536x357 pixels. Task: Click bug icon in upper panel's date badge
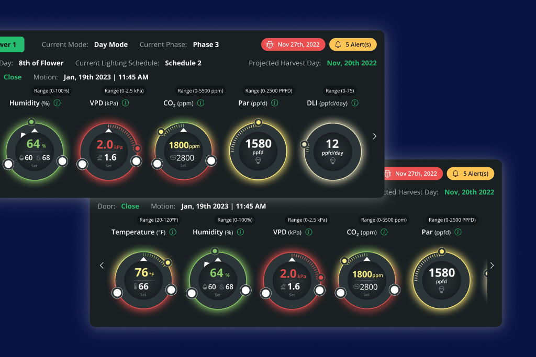[x=270, y=45]
